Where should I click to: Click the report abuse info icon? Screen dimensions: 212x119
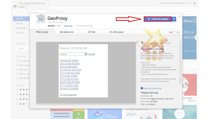(142, 88)
